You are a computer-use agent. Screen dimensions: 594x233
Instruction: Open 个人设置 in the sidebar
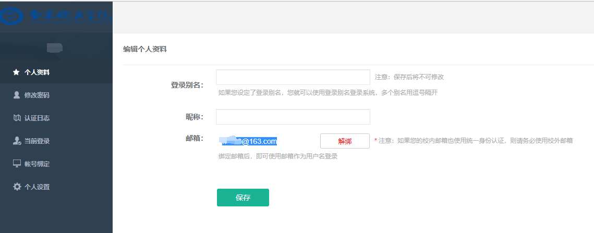click(37, 187)
